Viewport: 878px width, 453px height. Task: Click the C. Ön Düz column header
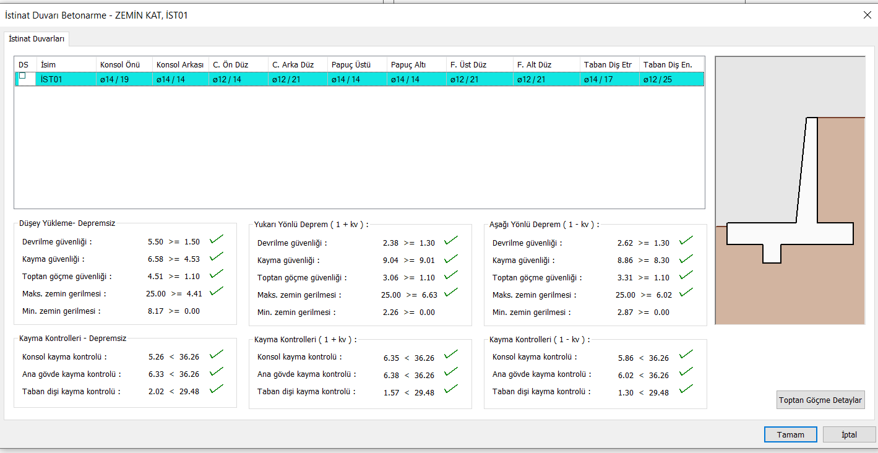pos(238,64)
